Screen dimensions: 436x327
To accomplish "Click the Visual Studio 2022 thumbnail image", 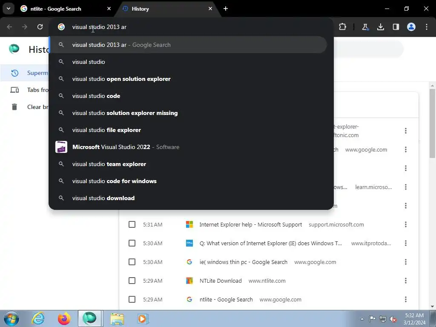I will pyautogui.click(x=61, y=147).
